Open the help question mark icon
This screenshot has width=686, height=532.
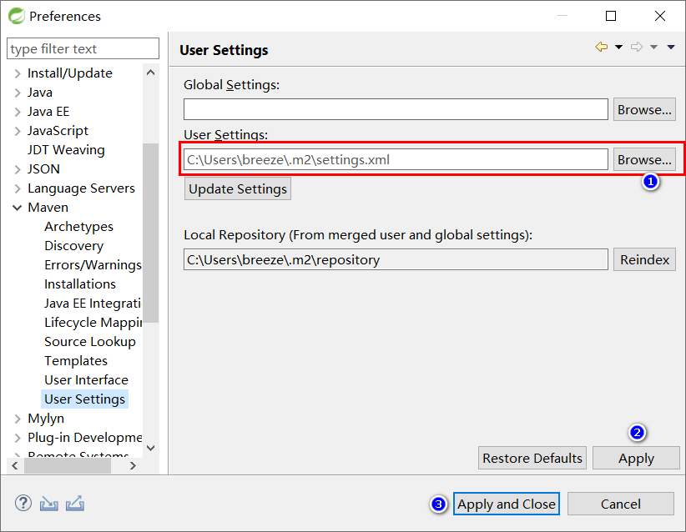tap(23, 503)
